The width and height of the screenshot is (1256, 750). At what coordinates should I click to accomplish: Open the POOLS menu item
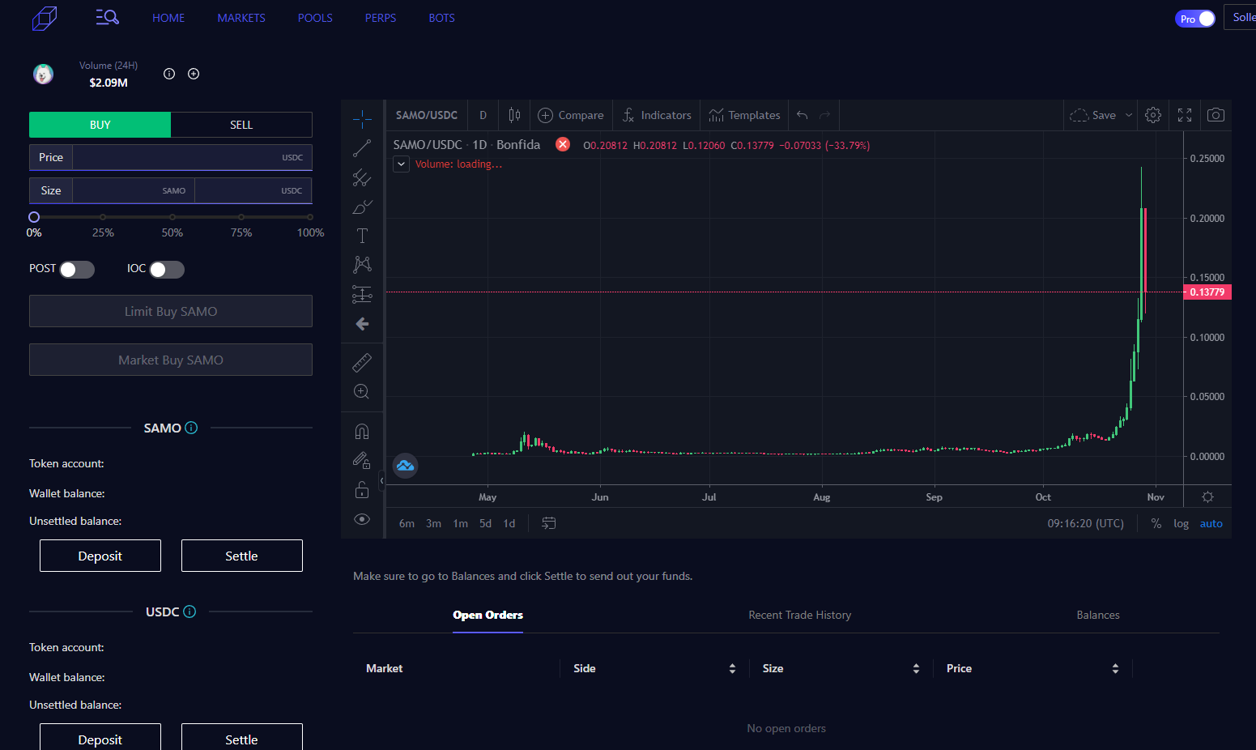[315, 18]
